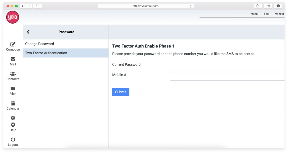Select Change Password menu item
Image resolution: width=288 pixels, height=153 pixels.
[39, 44]
